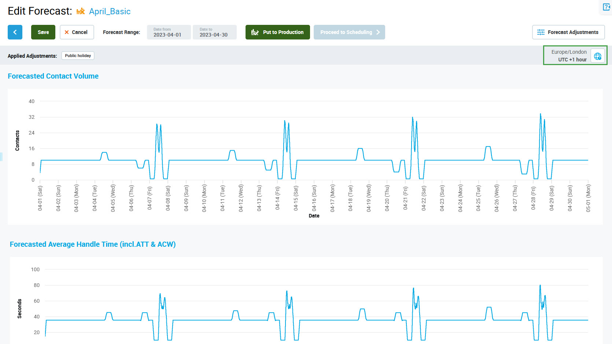This screenshot has height=344, width=612.
Task: Click the orange forecast icon beside April_Basic
Action: click(81, 11)
